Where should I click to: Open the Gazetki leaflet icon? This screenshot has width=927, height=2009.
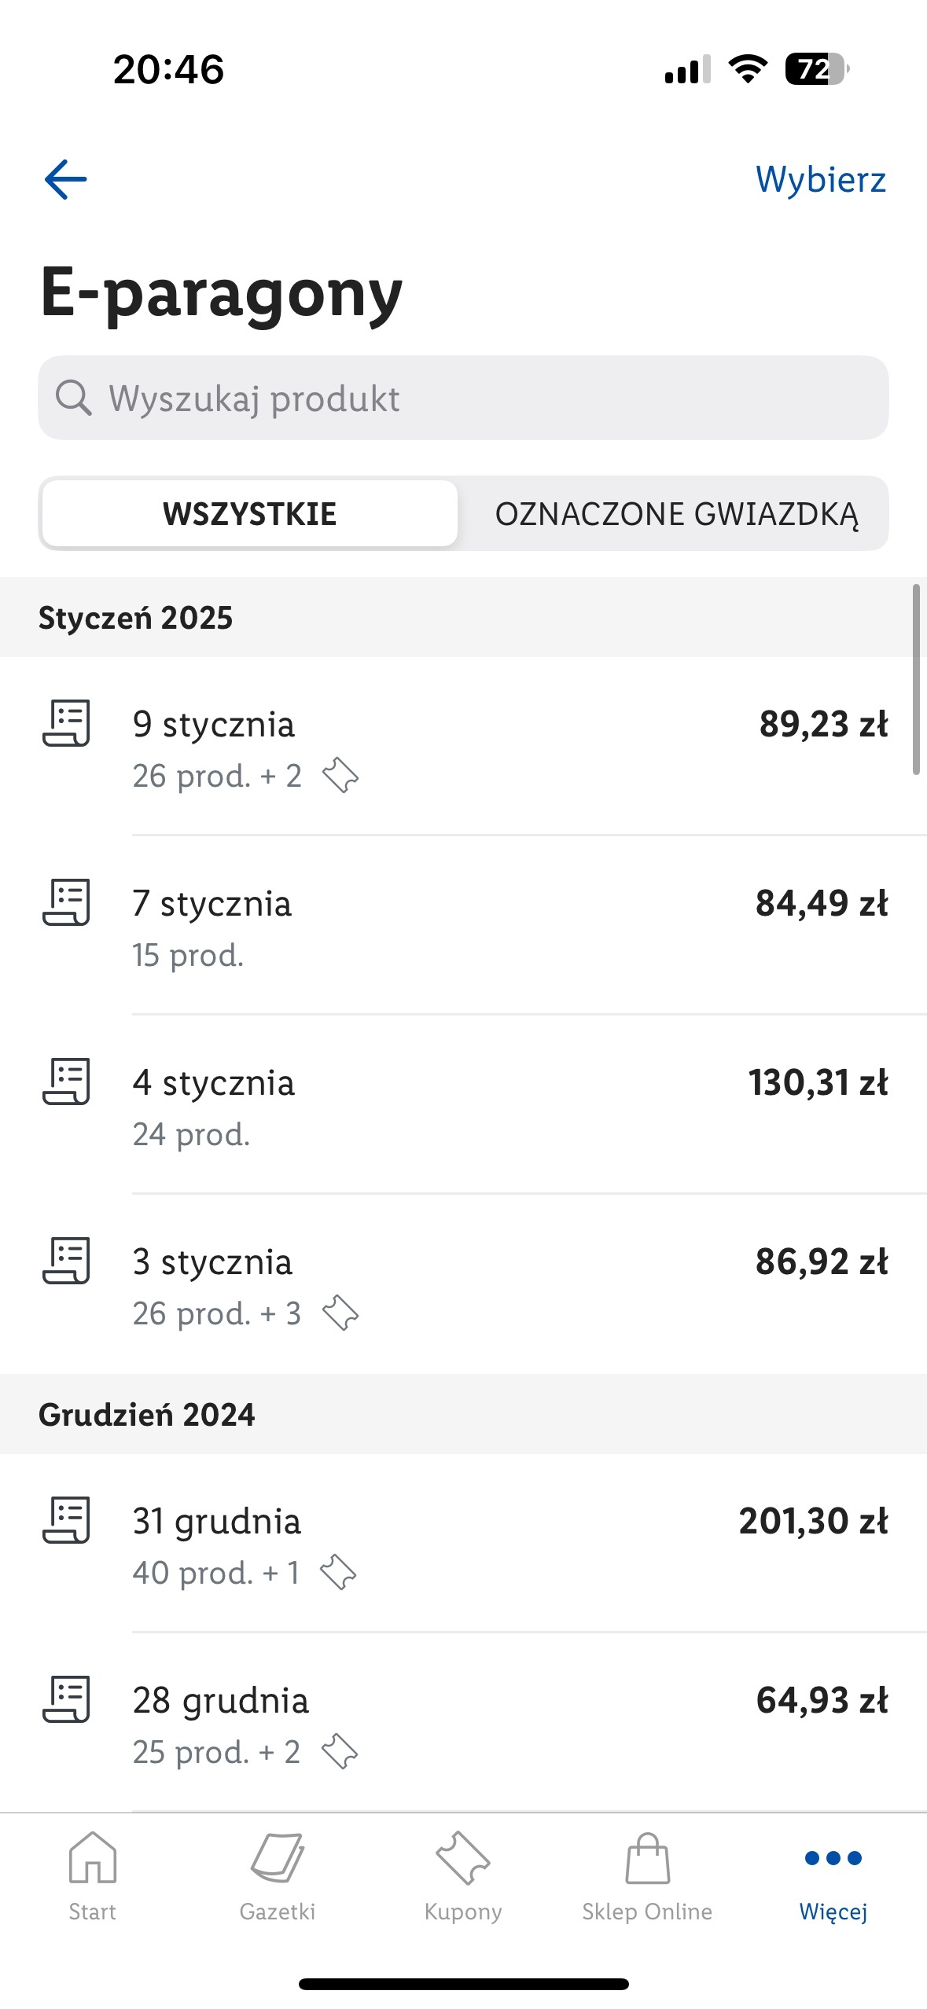[x=278, y=1860]
